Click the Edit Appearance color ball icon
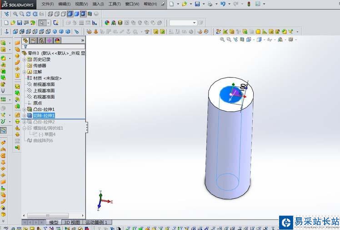 tap(107, 23)
